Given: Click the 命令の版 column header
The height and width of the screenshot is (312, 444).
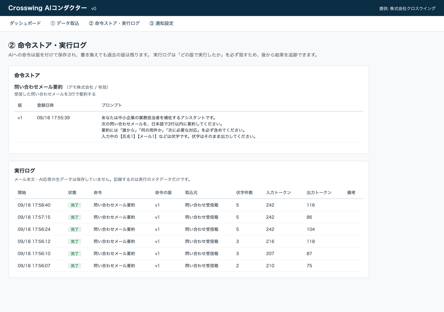Looking at the screenshot, I should 163,193.
